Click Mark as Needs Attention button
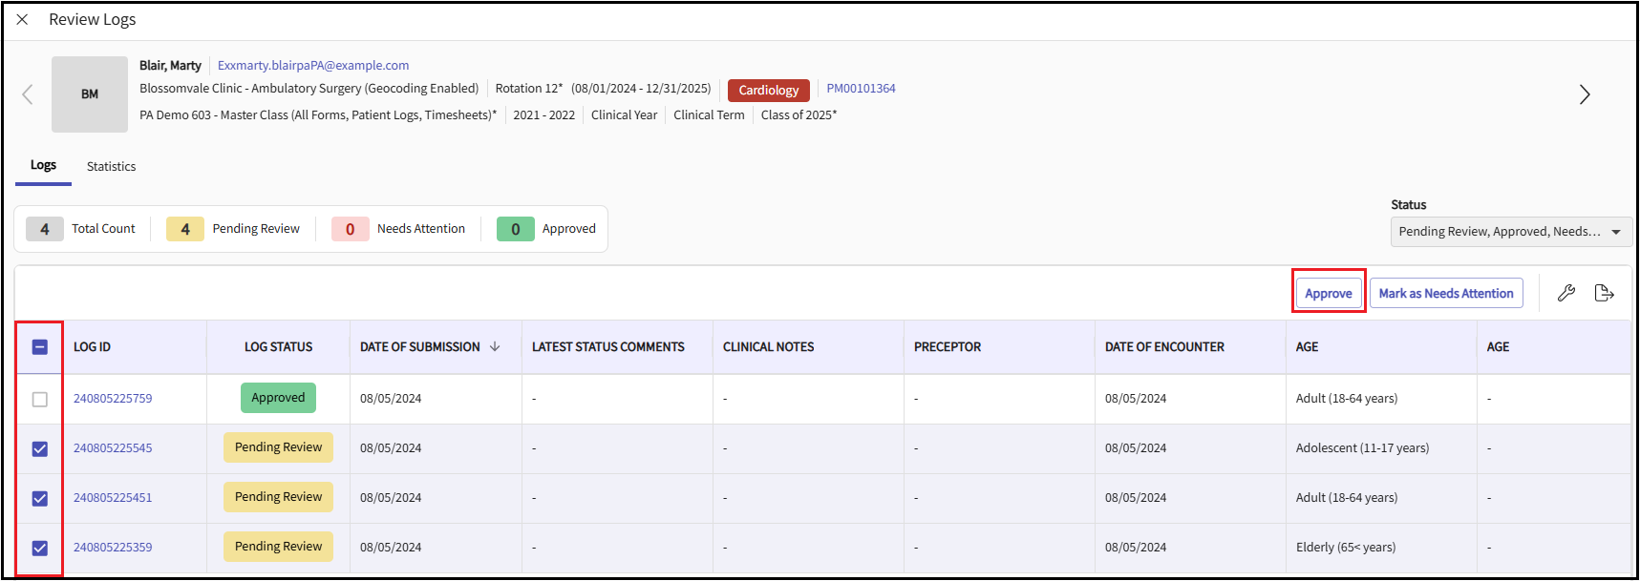This screenshot has width=1640, height=581. [x=1445, y=293]
